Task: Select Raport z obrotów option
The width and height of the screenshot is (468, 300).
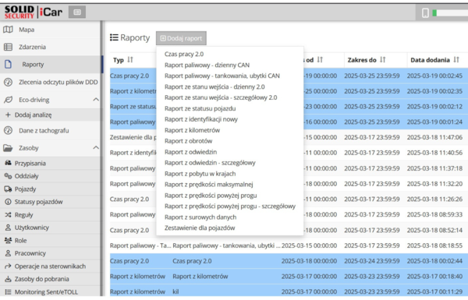Action: pyautogui.click(x=188, y=141)
